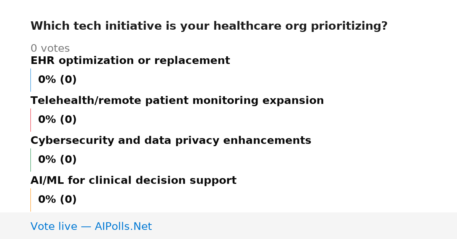Image resolution: width=457 pixels, height=239 pixels.
Task: Click 0% (0) result under EHR optimization
Action: [57, 80]
